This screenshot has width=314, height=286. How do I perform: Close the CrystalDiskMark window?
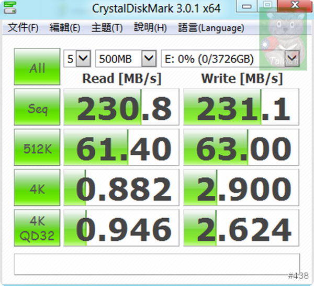pyautogui.click(x=295, y=6)
